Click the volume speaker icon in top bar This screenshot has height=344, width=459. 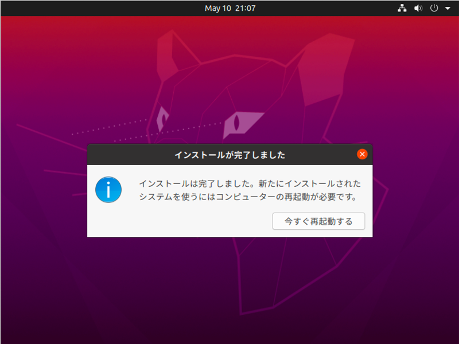pyautogui.click(x=418, y=8)
